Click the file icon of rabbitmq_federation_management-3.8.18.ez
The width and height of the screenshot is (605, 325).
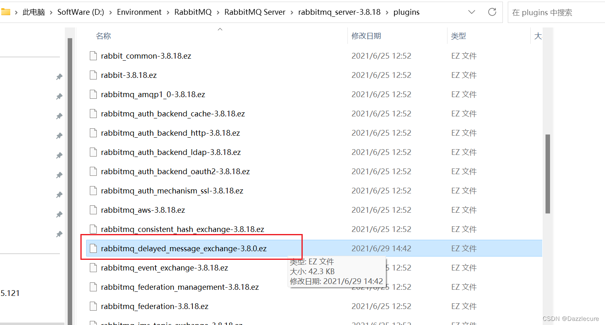coord(94,287)
